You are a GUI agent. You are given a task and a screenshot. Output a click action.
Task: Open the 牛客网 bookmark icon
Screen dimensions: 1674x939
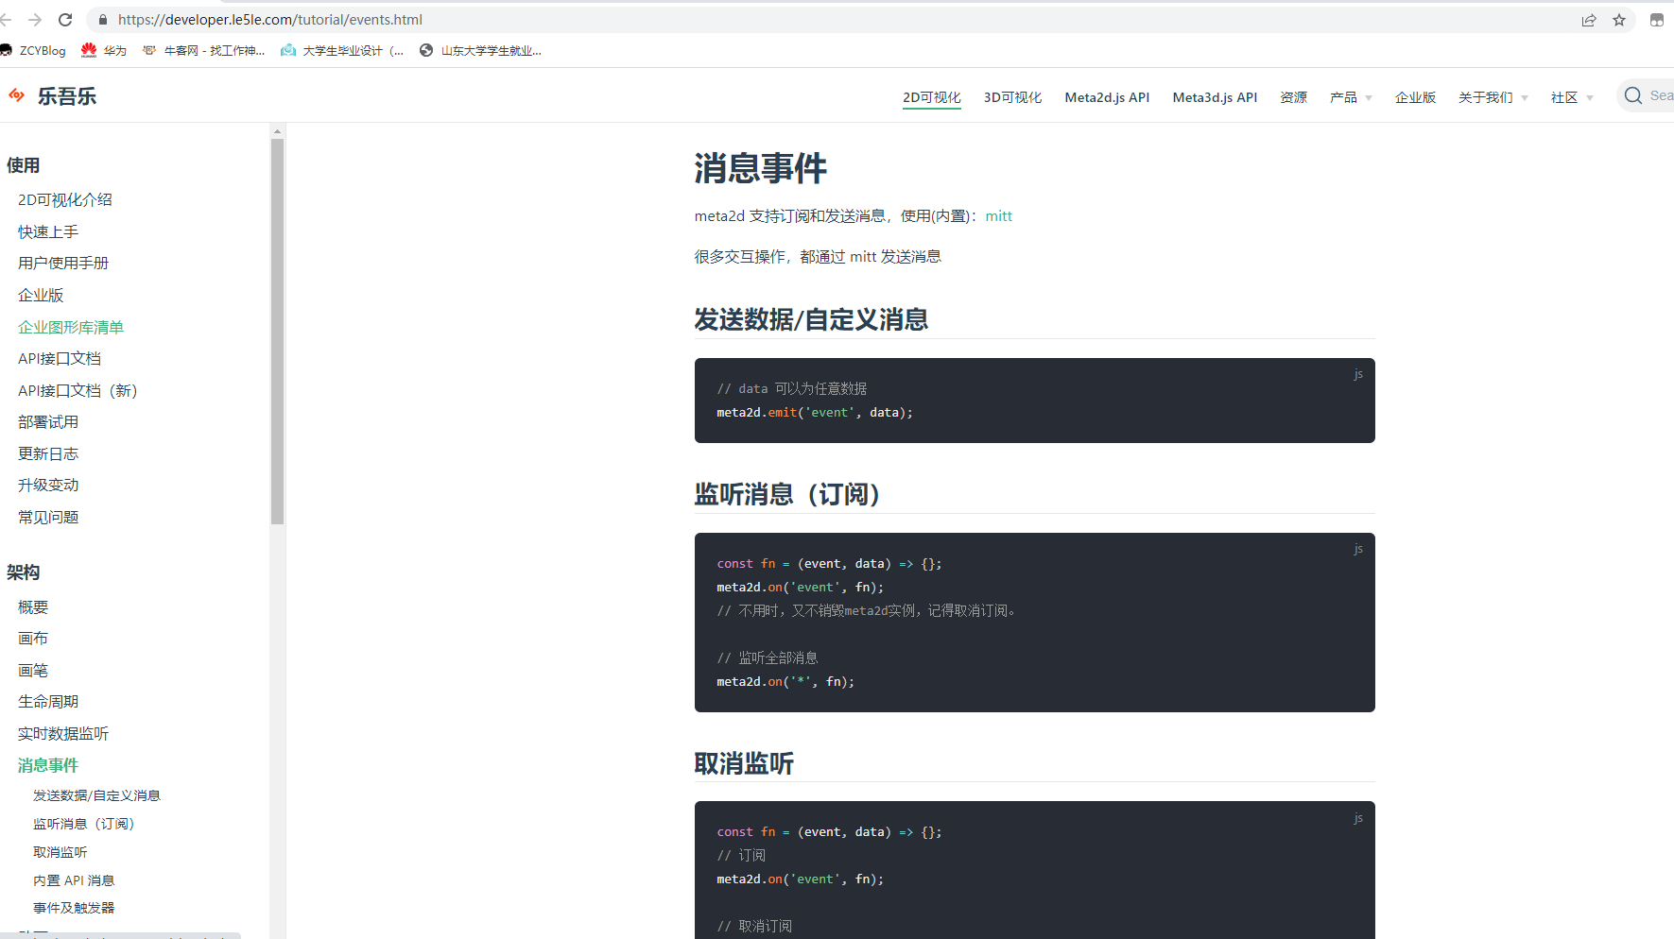tap(148, 50)
